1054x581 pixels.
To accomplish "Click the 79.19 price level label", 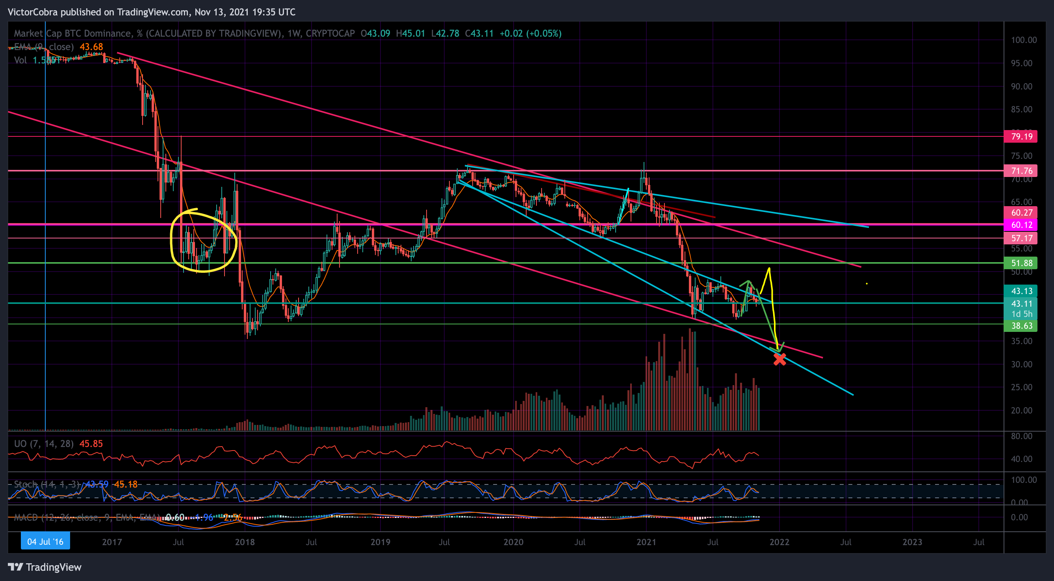I will (1021, 136).
